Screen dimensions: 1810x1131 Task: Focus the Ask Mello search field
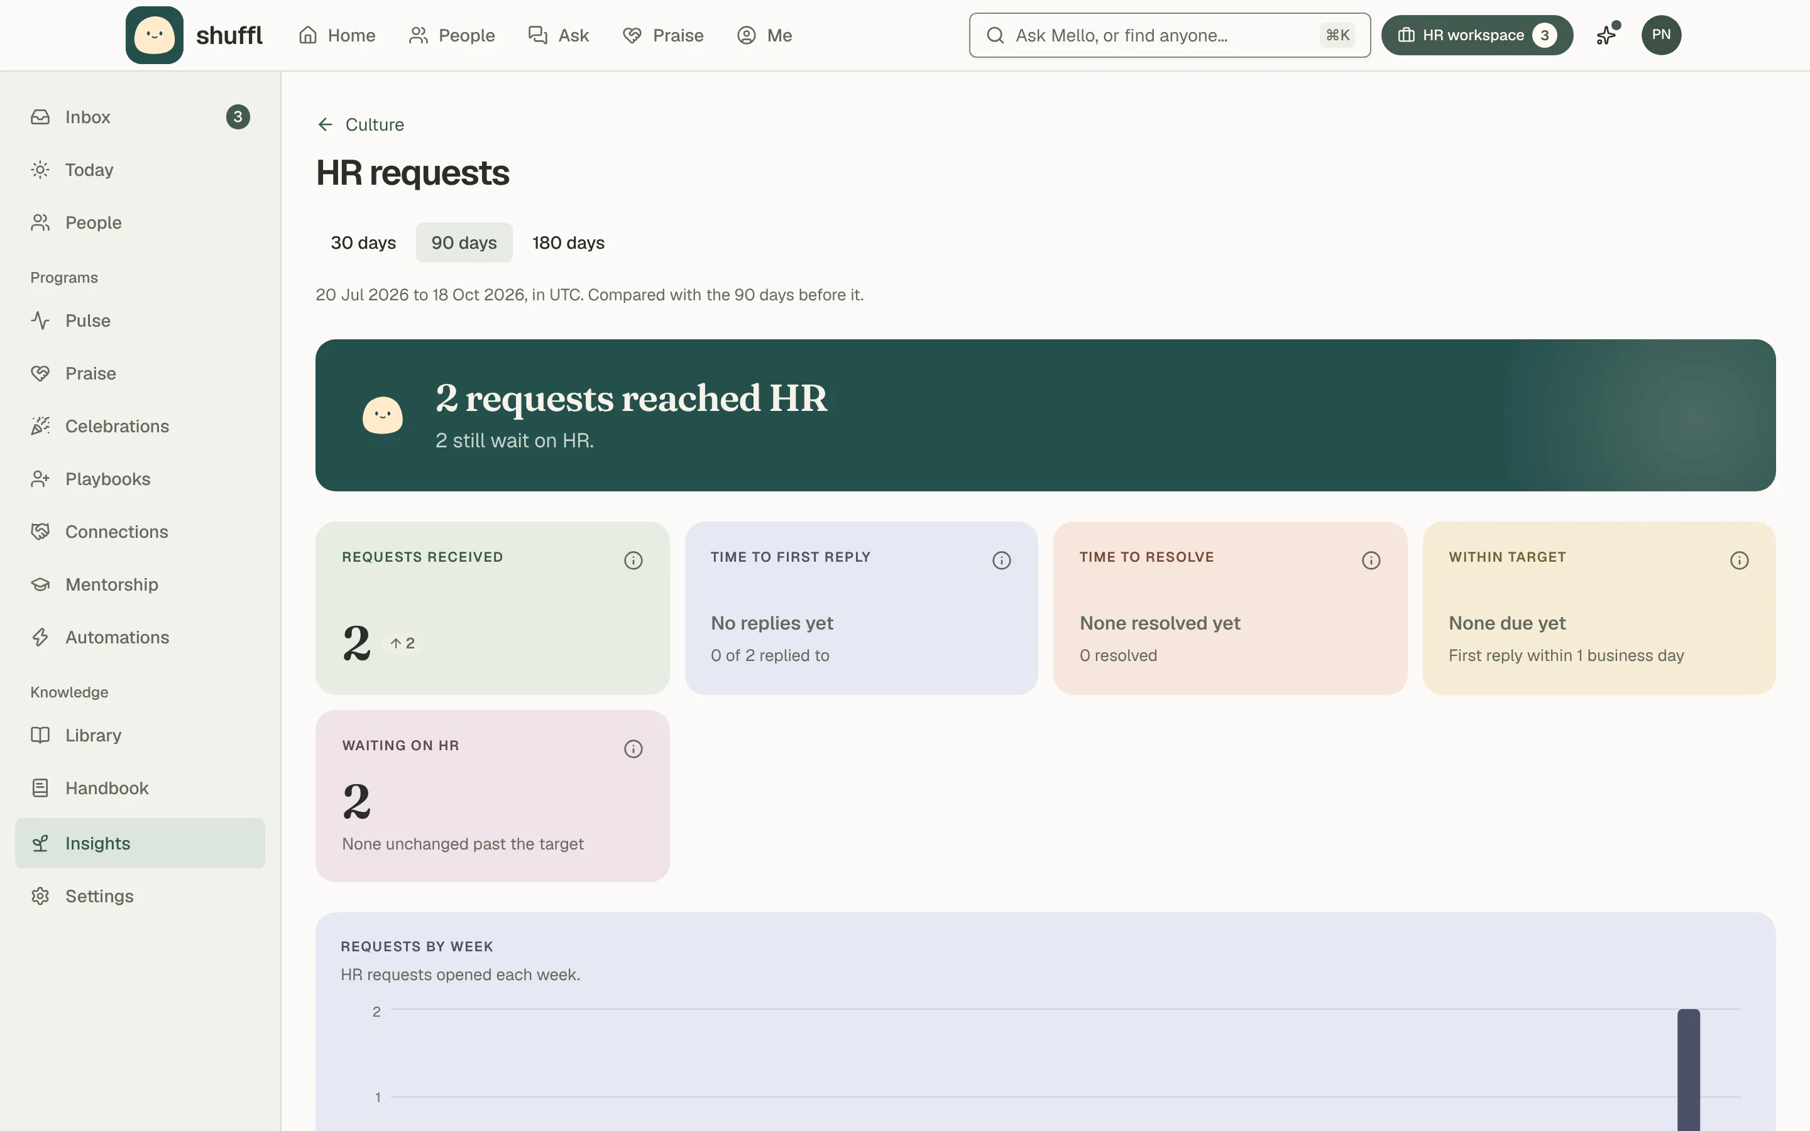click(x=1170, y=35)
